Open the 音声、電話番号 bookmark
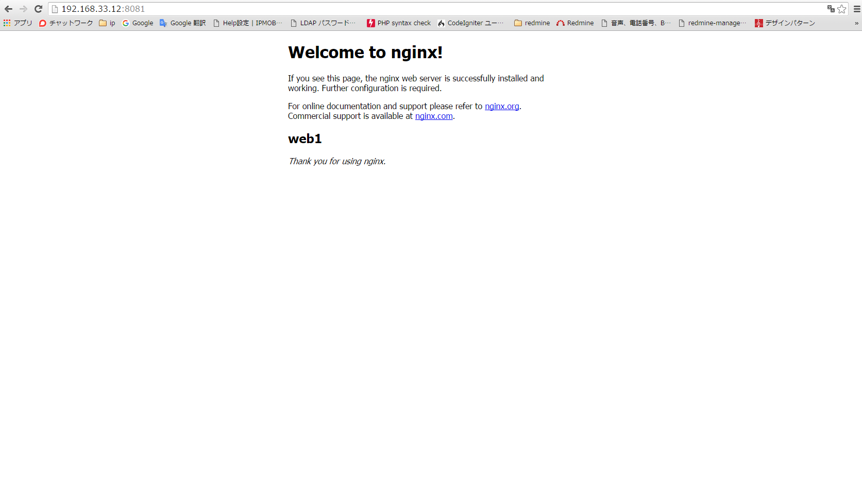The image size is (862, 503). (637, 23)
